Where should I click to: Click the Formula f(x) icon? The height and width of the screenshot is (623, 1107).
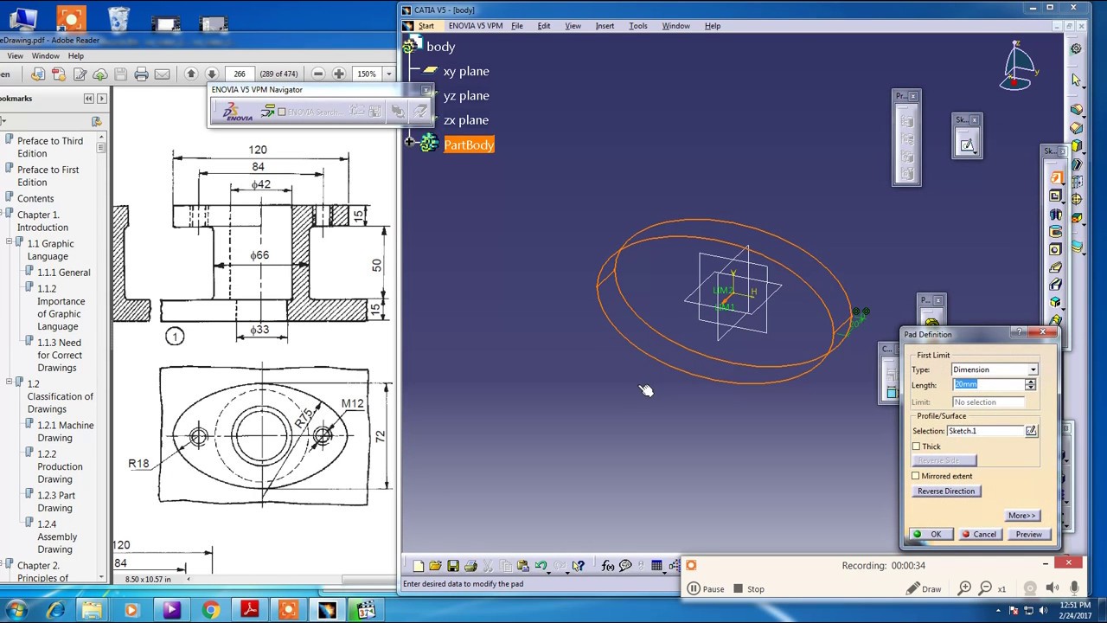click(607, 566)
